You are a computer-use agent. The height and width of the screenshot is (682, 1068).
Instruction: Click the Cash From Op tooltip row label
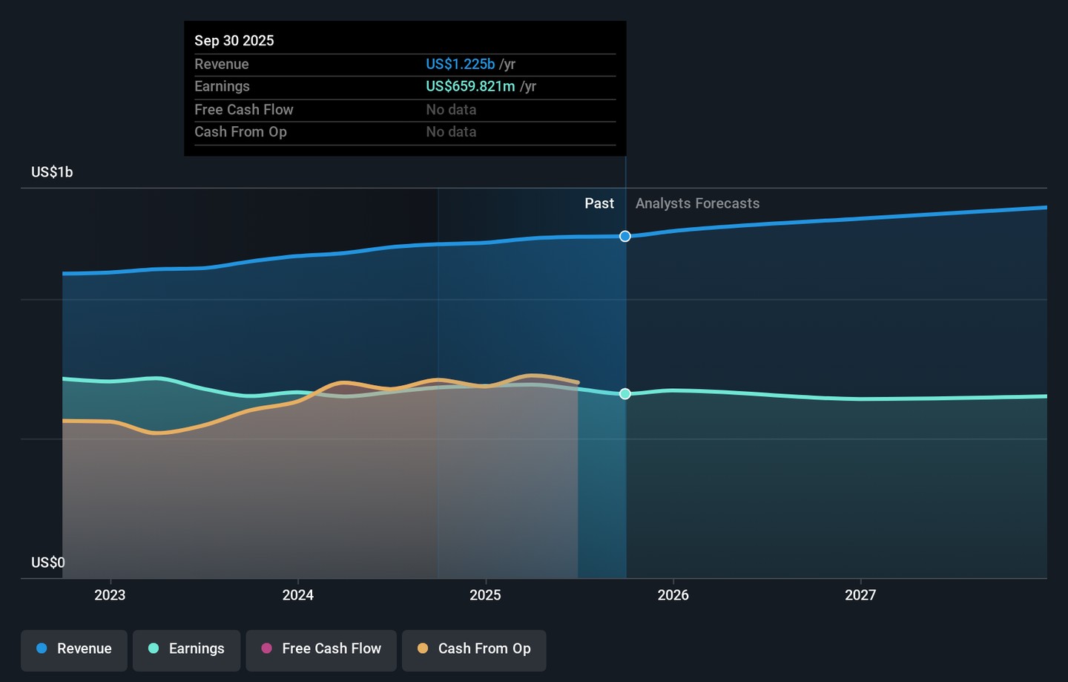[240, 132]
